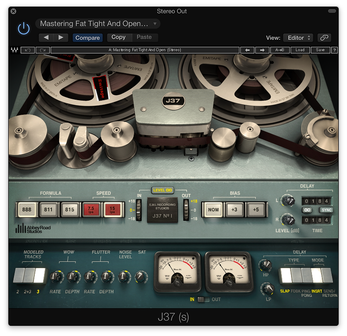Click the J37 badge on the head cover

pyautogui.click(x=173, y=101)
